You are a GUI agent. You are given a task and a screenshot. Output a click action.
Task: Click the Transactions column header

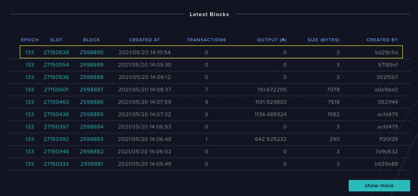[206, 40]
